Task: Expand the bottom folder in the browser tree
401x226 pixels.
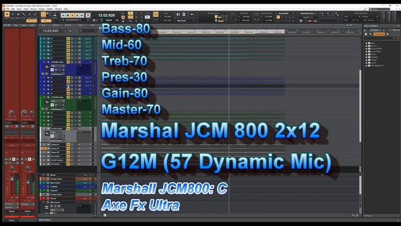Action: coord(366,65)
